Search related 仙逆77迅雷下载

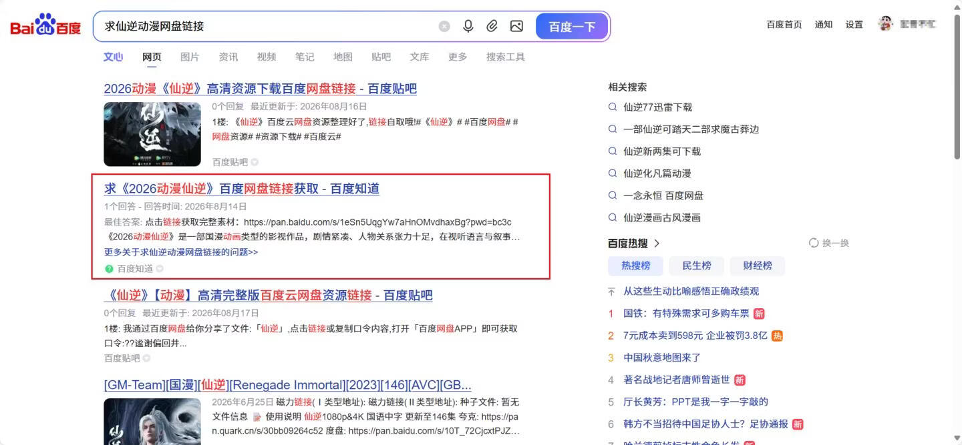(658, 107)
